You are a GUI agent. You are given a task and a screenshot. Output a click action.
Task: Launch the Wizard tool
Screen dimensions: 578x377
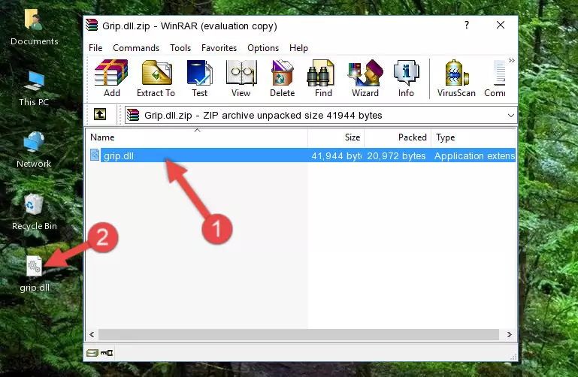(365, 78)
